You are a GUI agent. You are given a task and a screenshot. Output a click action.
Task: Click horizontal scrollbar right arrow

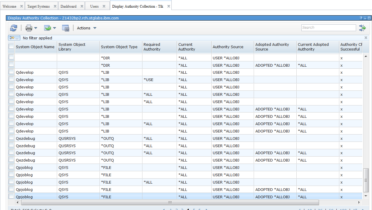click(x=359, y=202)
